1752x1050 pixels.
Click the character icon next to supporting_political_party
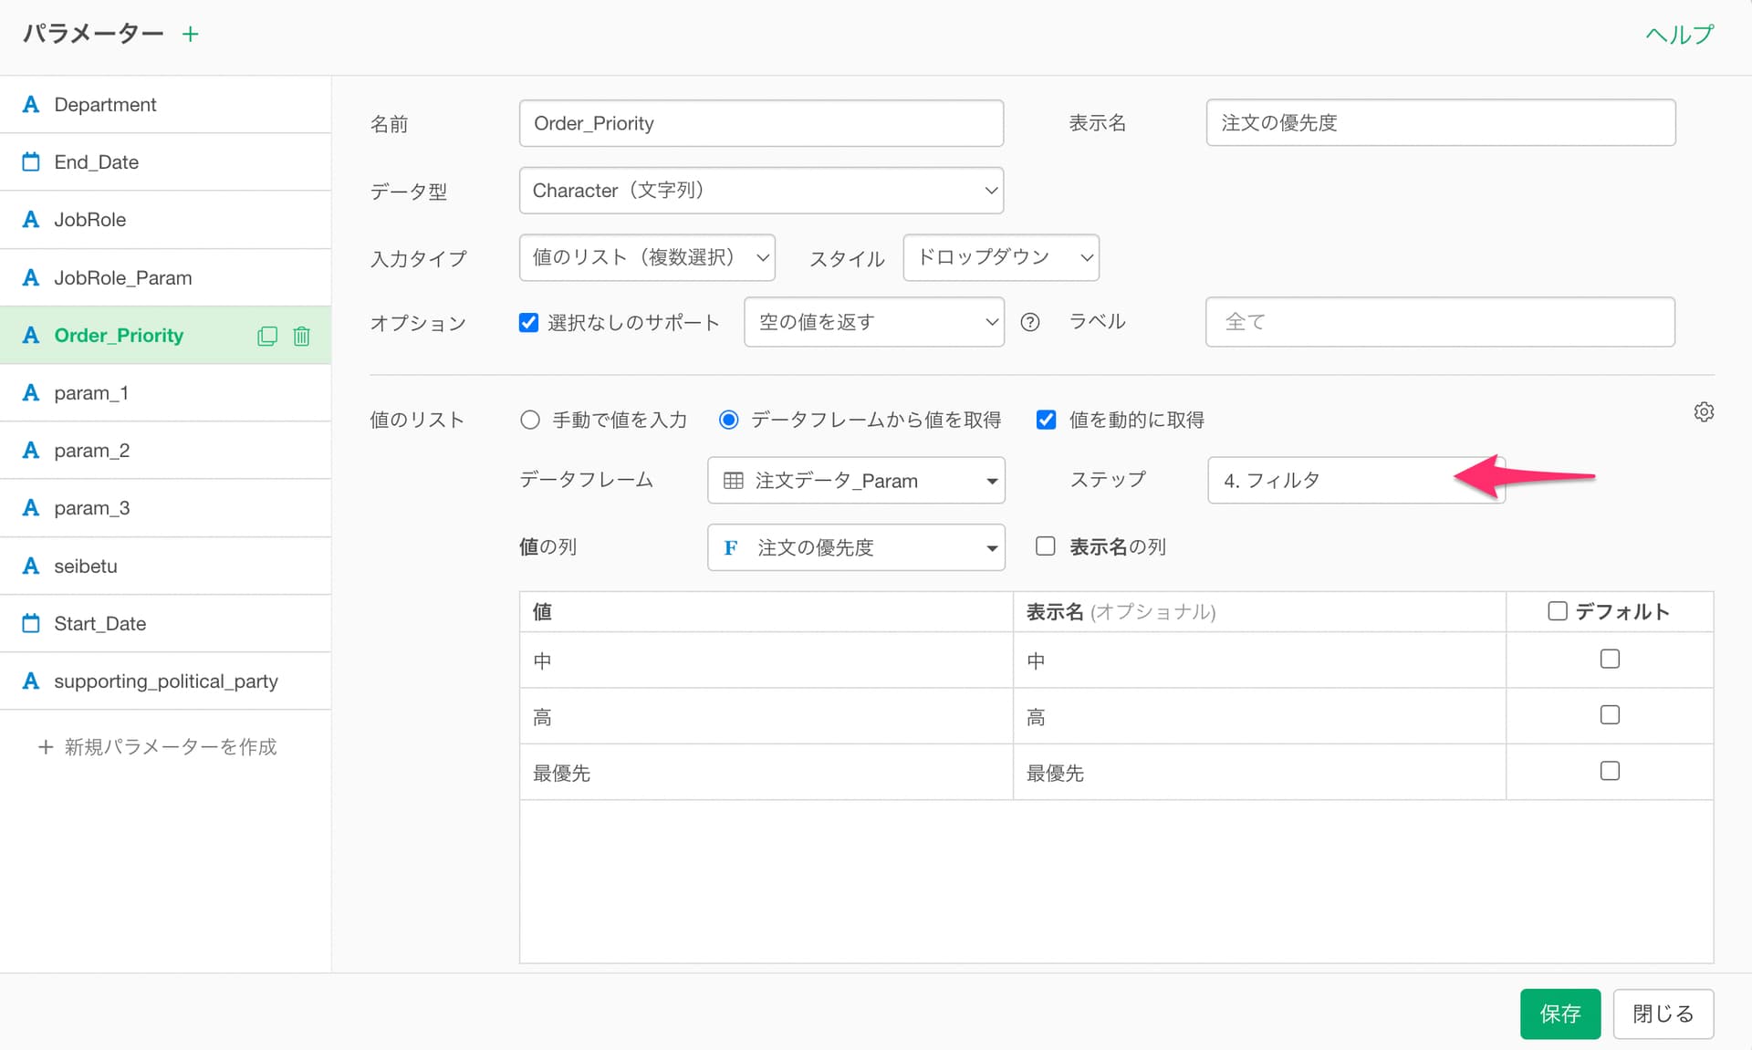click(x=31, y=681)
